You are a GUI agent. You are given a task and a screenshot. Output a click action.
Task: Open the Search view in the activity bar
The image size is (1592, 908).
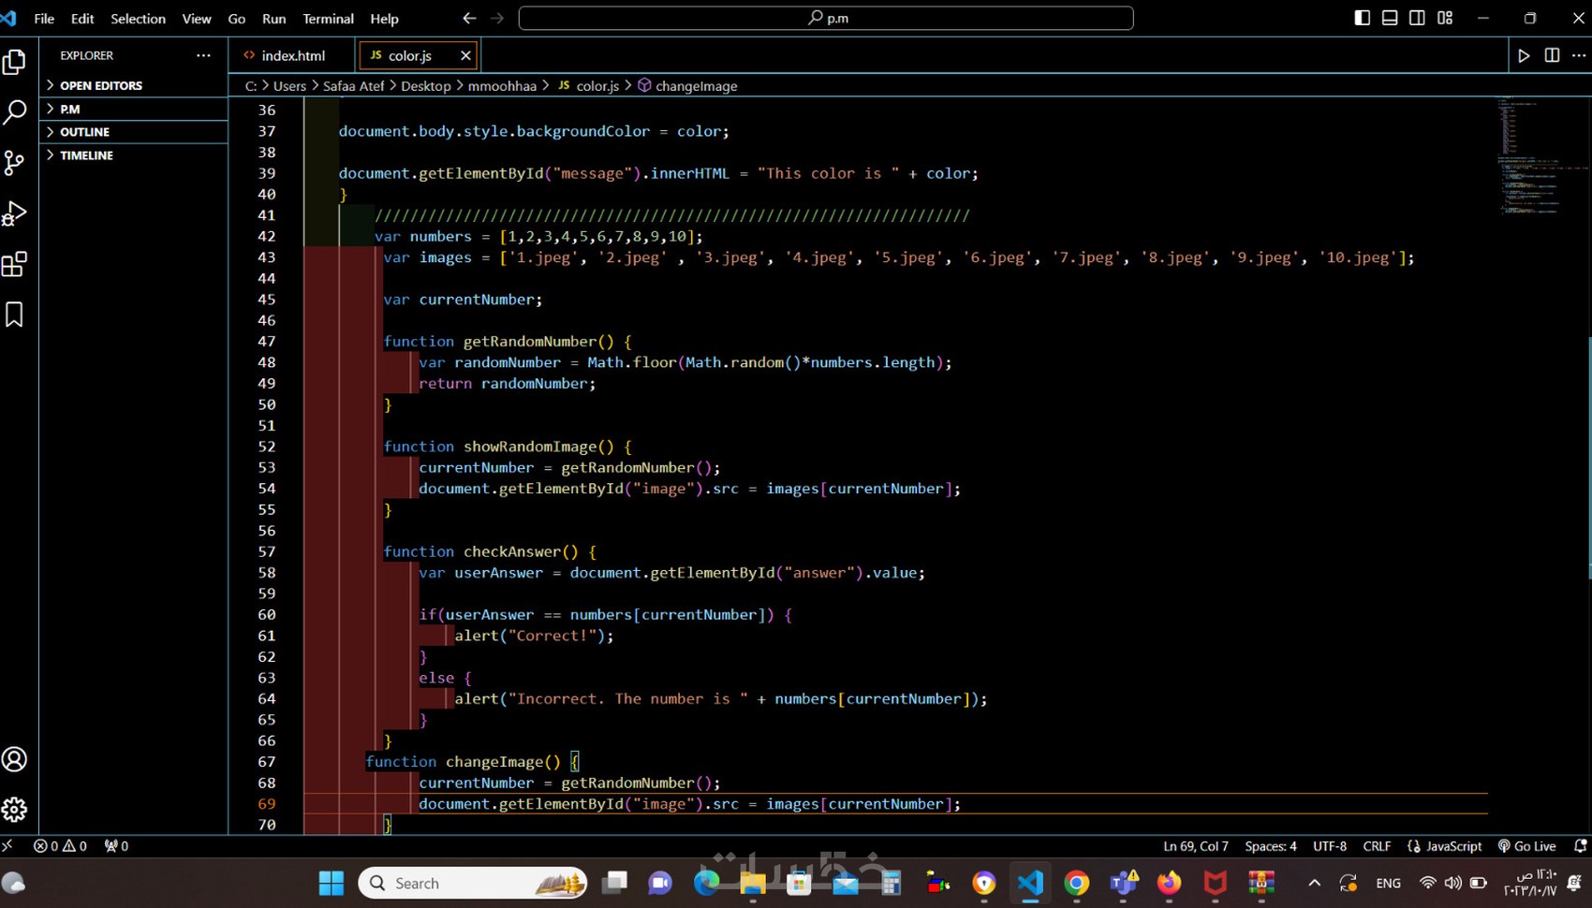(14, 111)
